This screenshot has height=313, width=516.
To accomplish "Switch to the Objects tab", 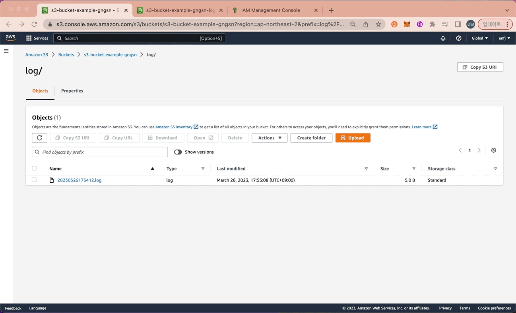I will (x=40, y=91).
